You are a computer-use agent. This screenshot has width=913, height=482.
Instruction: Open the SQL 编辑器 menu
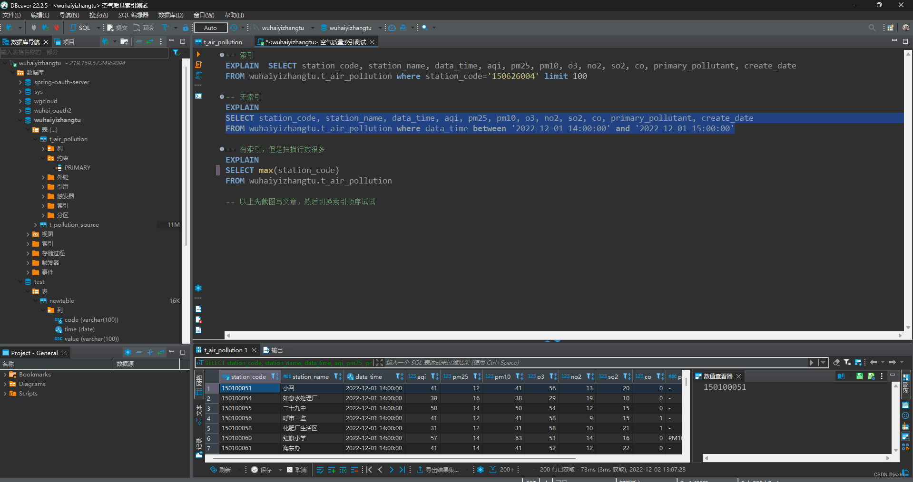pyautogui.click(x=133, y=15)
